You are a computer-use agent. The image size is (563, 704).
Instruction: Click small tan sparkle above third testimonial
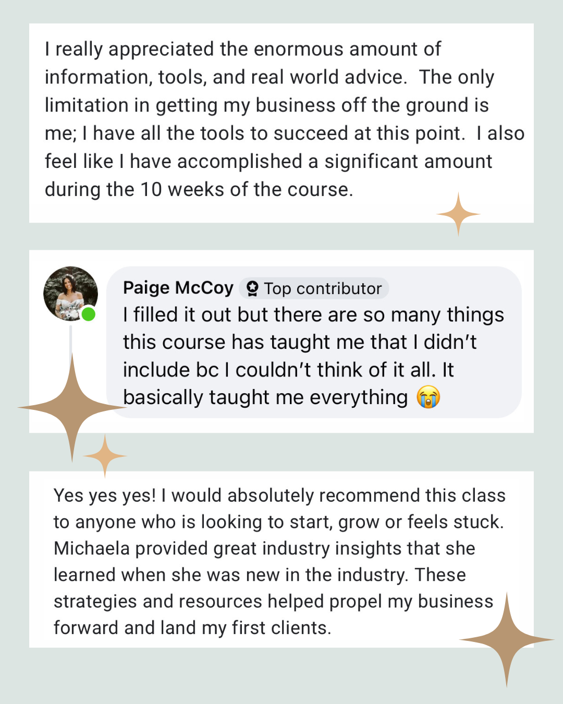[105, 456]
